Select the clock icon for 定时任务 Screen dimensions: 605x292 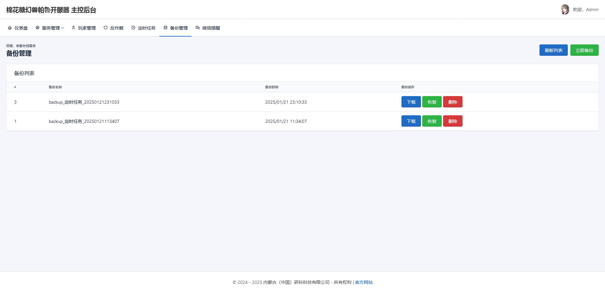coord(133,28)
